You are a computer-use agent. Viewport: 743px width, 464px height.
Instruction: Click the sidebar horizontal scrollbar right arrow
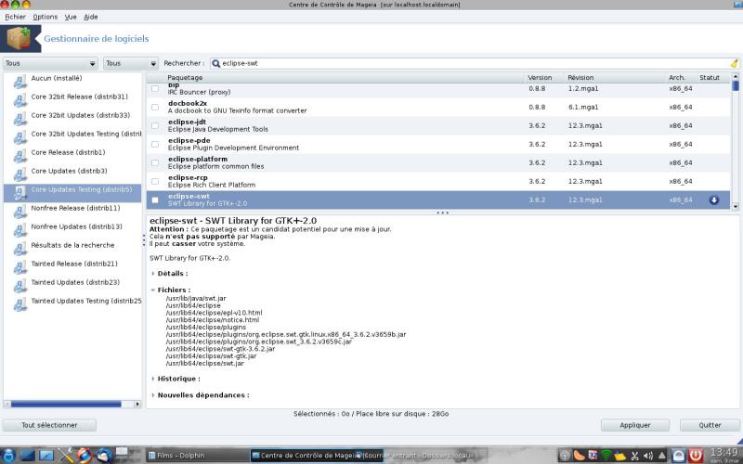(x=137, y=404)
